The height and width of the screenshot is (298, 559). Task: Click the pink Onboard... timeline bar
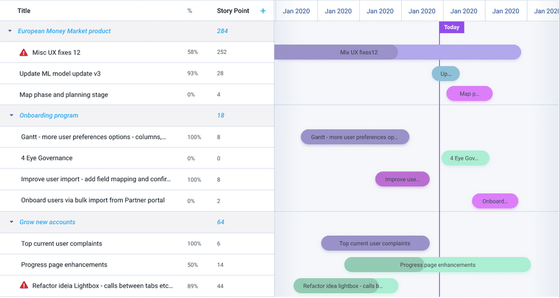coord(495,201)
